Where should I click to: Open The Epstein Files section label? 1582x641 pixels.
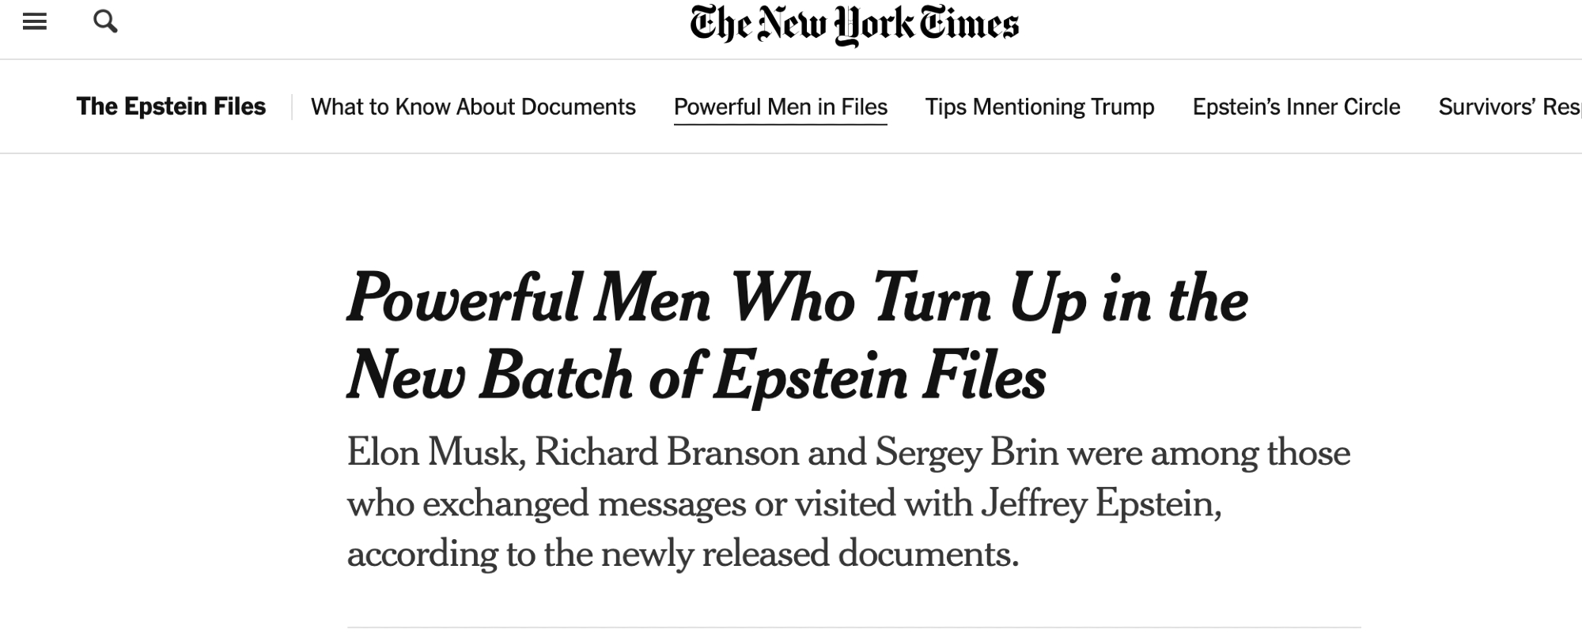click(x=171, y=107)
